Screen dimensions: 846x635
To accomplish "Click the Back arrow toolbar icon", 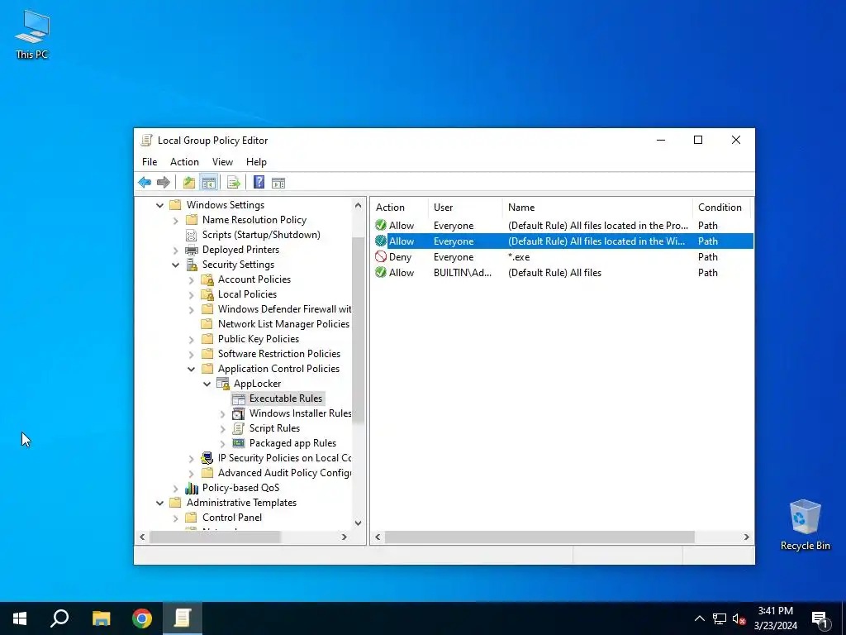I will [x=145, y=183].
